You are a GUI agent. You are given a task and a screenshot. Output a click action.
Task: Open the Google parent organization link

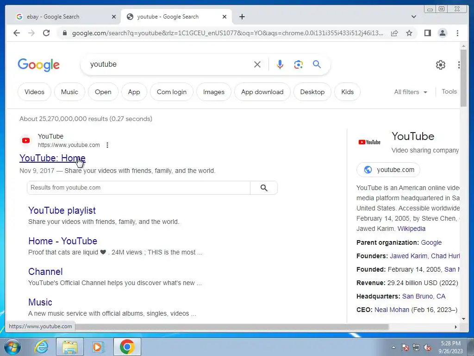431,242
